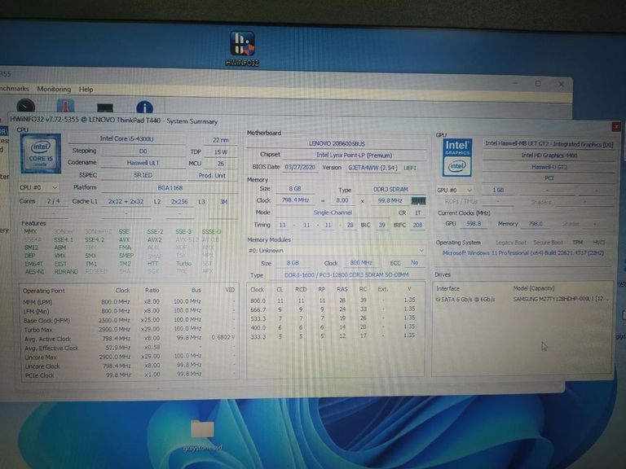This screenshot has width=626, height=469.
Task: Click the 15 W TDP value
Action: coord(221,152)
